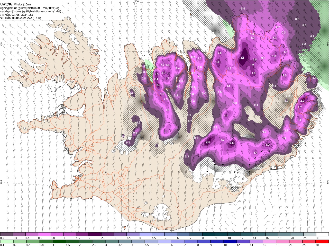The width and height of the screenshot is (329, 247).
Task: Click the '1.9' precipitation value on the map
Action: point(252,65)
